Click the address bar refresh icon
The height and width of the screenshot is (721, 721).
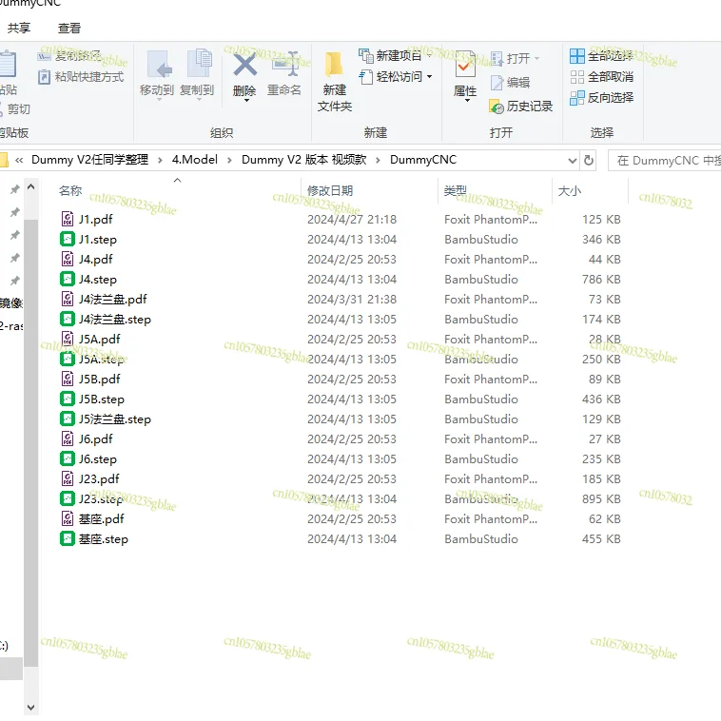pos(588,161)
